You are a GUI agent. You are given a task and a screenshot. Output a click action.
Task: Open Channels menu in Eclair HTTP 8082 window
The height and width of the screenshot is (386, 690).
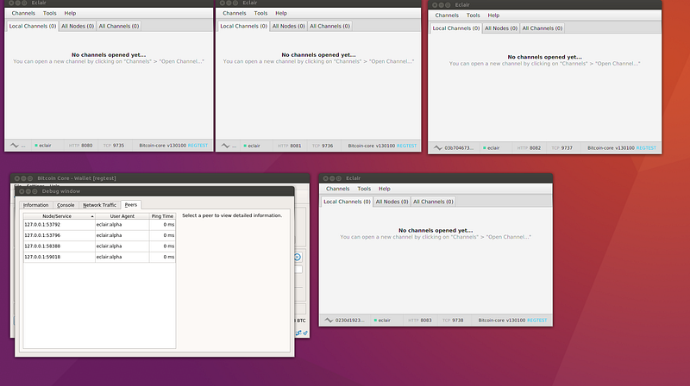[x=447, y=16]
